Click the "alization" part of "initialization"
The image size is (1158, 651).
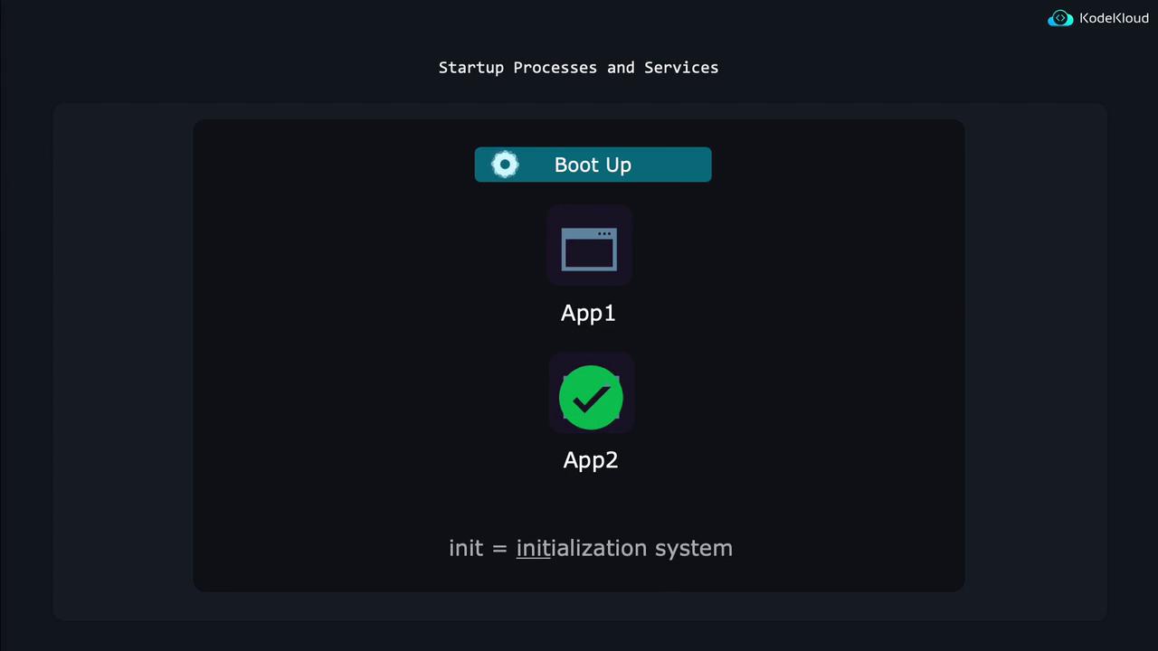pyautogui.click(x=599, y=548)
